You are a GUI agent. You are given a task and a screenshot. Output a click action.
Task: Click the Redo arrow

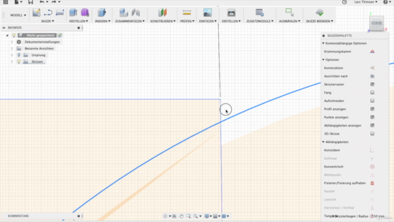[54, 2]
